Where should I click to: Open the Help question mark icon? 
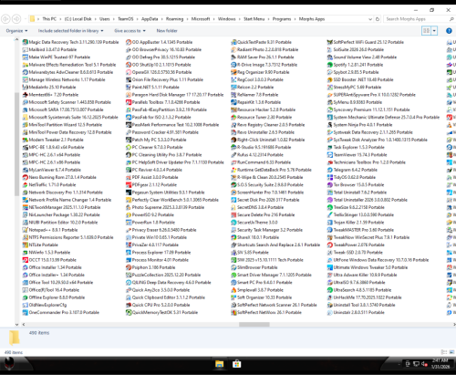[x=449, y=31]
